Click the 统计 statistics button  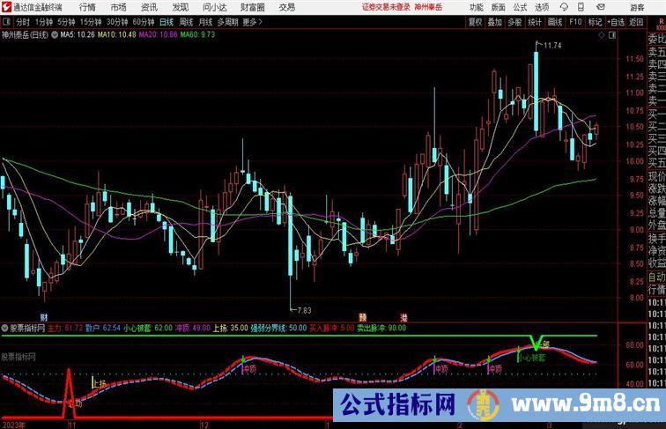[x=535, y=22]
